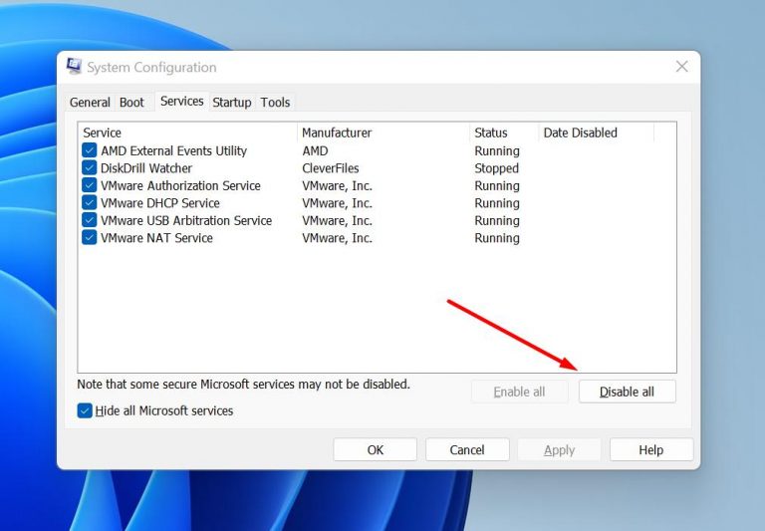
Task: Disable VMware Authorization Service checkbox
Action: [90, 186]
